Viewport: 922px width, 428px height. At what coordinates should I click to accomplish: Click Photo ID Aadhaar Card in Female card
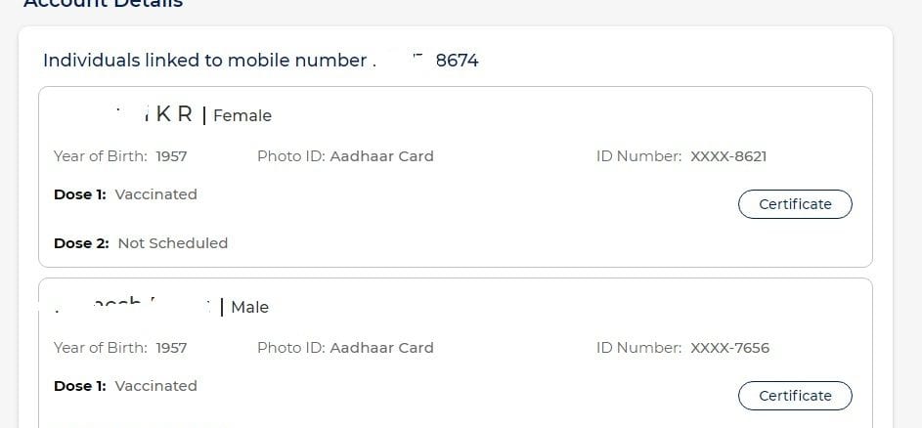(345, 156)
